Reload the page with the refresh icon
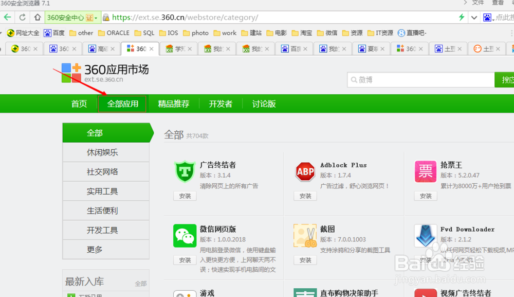The width and height of the screenshot is (514, 297). pos(22,17)
